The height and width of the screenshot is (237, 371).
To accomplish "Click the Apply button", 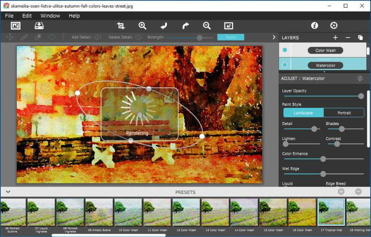I will (x=231, y=37).
